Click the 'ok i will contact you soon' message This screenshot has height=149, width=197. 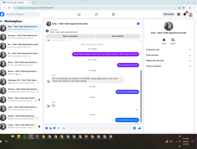click(x=127, y=120)
